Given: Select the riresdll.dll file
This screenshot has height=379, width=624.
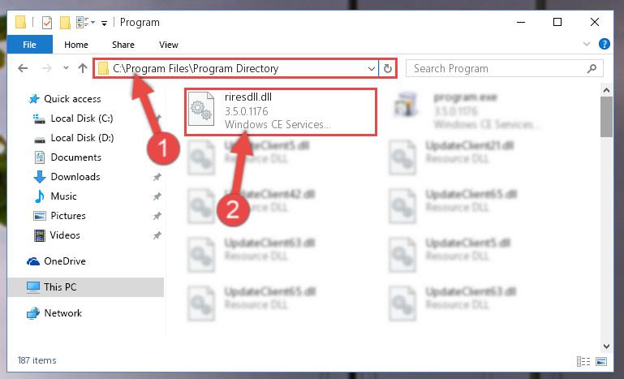Looking at the screenshot, I should pos(280,112).
